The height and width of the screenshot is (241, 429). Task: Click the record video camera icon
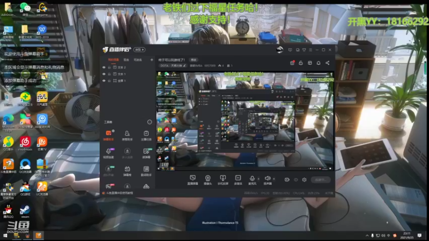click(x=287, y=180)
